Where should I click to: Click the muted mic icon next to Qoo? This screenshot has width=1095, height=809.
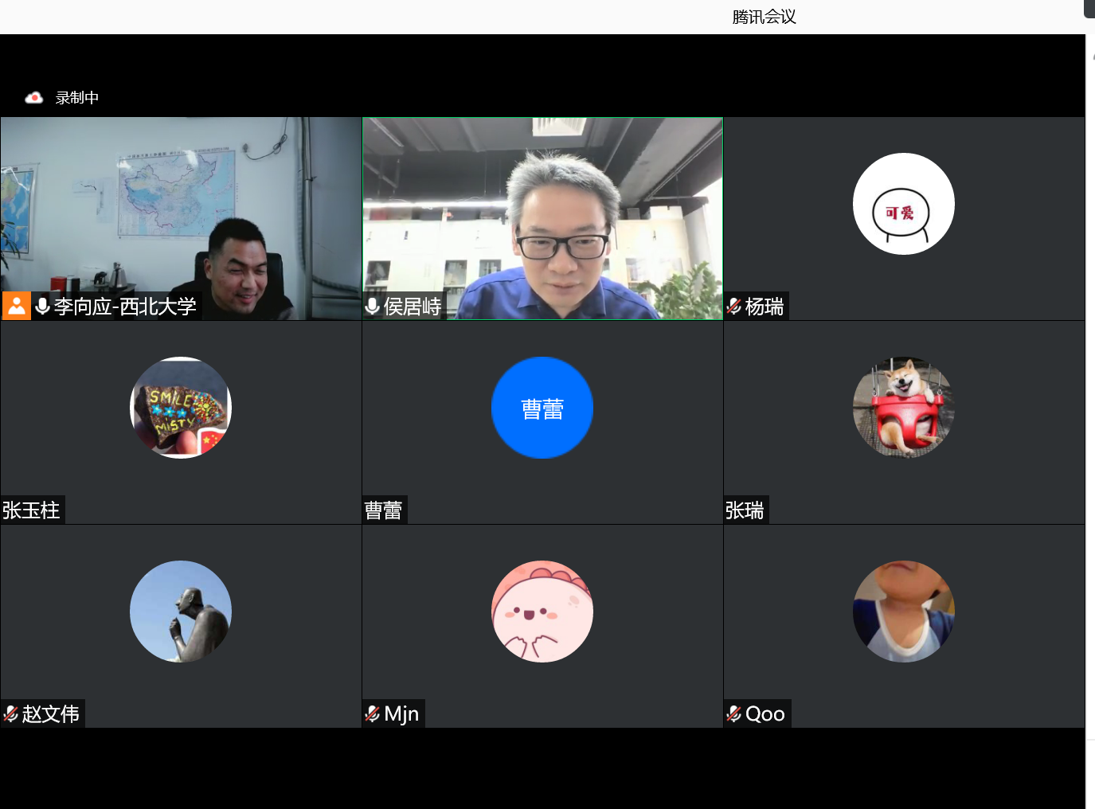point(734,714)
